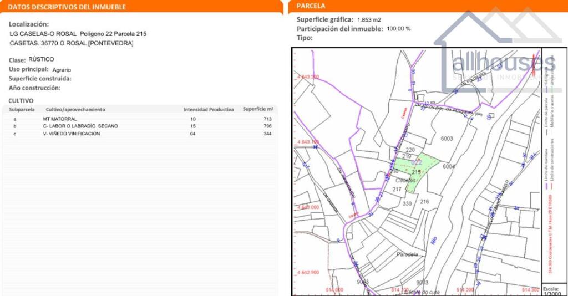Image resolution: width=568 pixels, height=296 pixels.
Task: Click parcel number '216' on the map
Action: pyautogui.click(x=424, y=202)
